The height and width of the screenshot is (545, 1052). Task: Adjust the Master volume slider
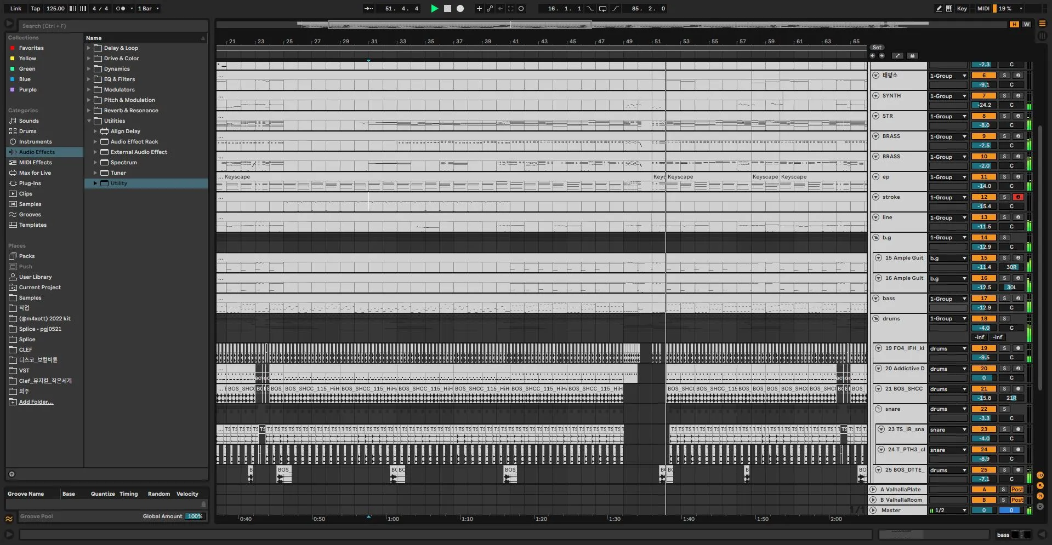(983, 510)
